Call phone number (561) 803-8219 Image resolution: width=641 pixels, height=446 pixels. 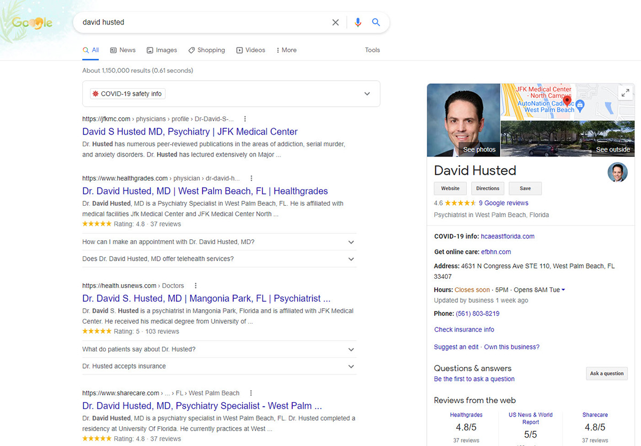click(x=478, y=314)
